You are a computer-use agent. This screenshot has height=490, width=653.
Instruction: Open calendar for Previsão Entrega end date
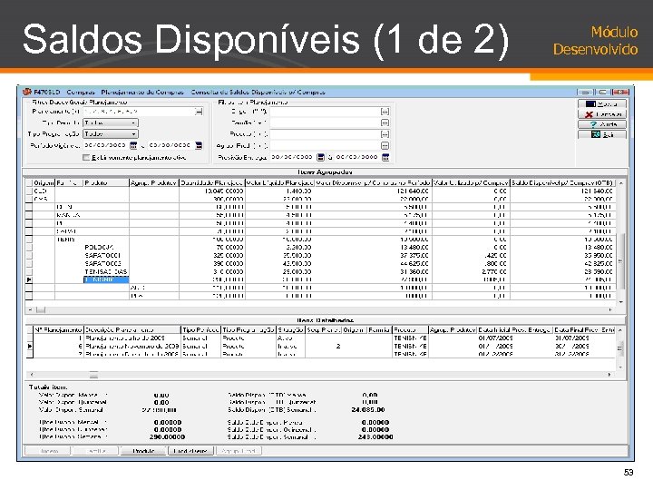coord(385,157)
